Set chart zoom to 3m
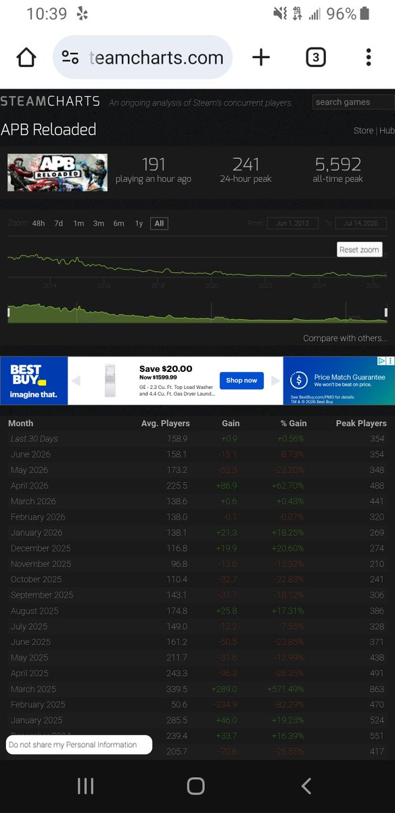 pos(99,224)
